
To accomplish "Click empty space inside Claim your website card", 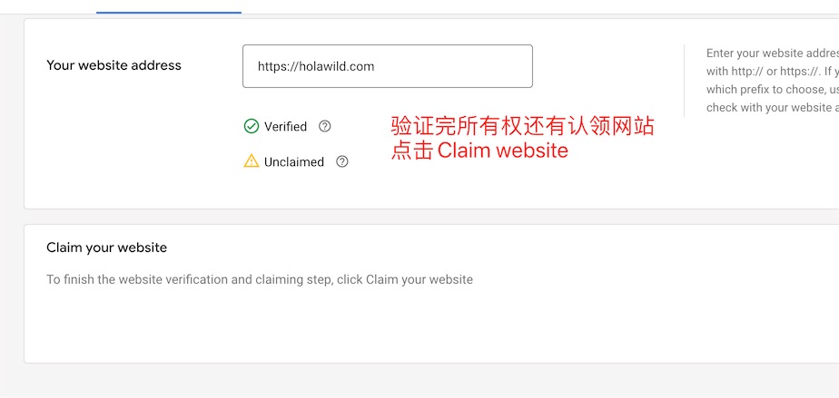I will pos(428,325).
